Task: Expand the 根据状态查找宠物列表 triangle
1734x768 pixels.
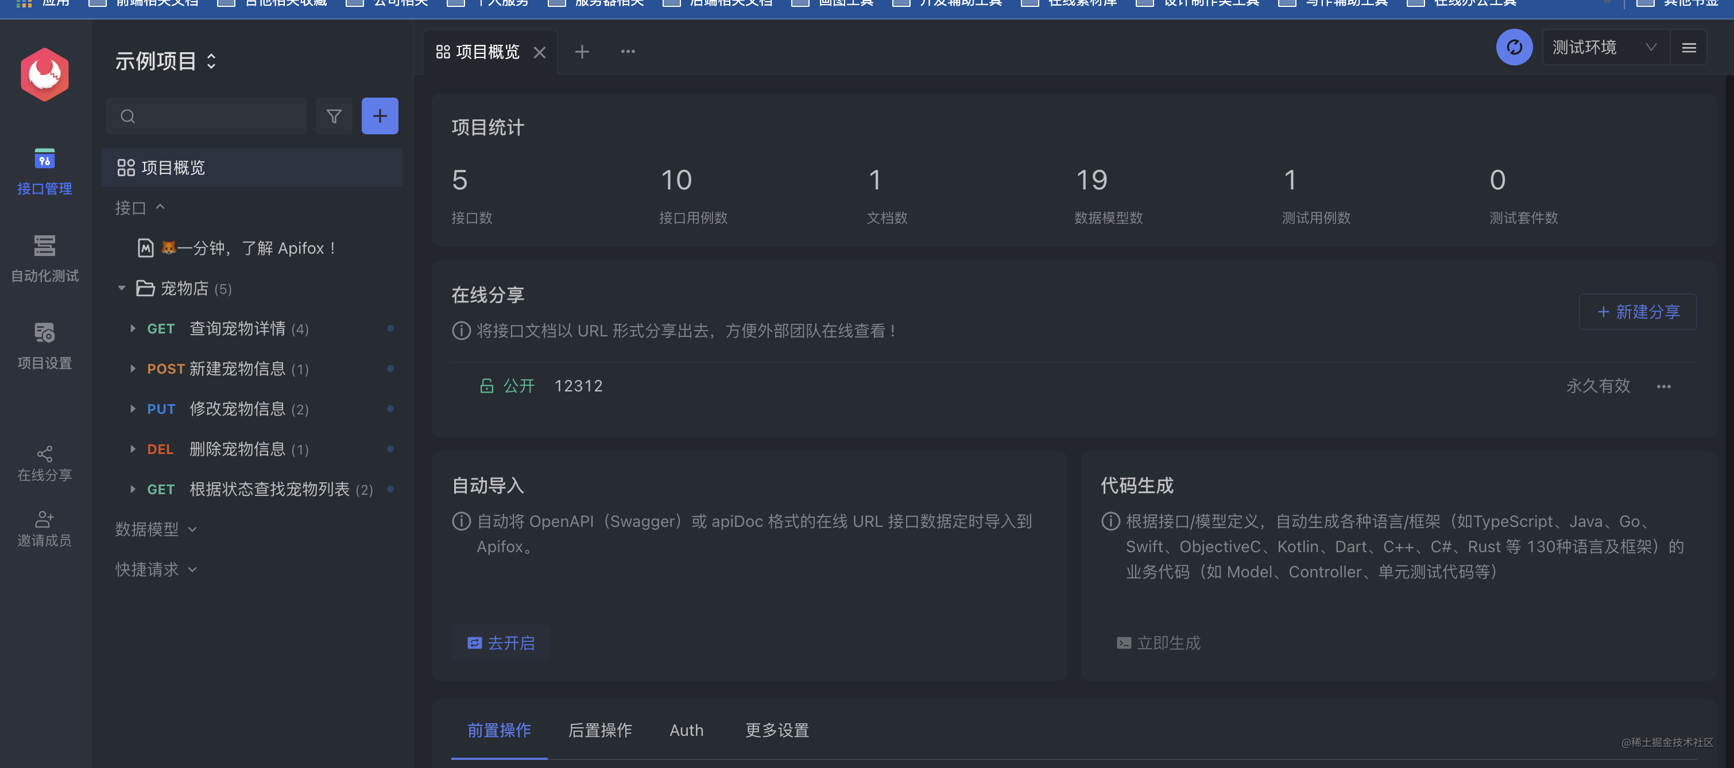Action: [x=133, y=490]
